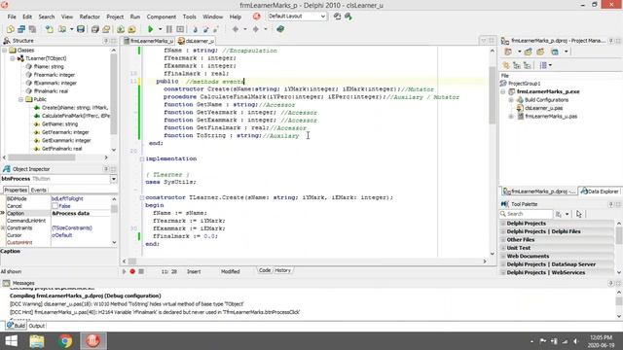Viewport: 623px width, 350px height.
Task: Click the Caption value Process data field
Action: 81,214
